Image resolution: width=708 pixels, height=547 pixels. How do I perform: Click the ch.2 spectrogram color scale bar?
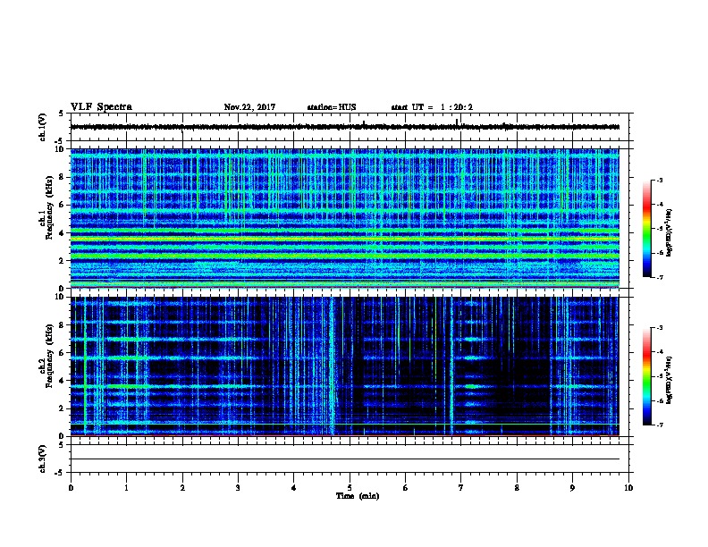[x=646, y=376]
